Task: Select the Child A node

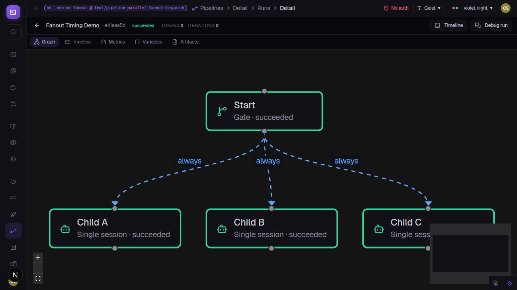Action: pyautogui.click(x=115, y=228)
